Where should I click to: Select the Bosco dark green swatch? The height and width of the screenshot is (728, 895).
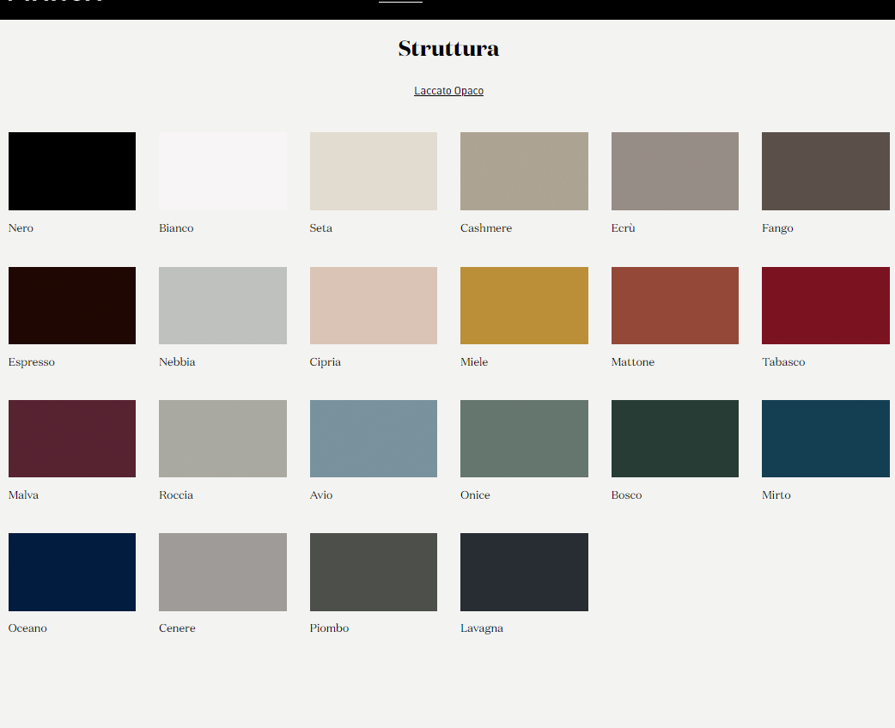(675, 439)
